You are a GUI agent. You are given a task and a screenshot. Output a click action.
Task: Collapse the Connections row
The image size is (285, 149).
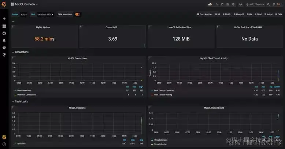tap(20, 52)
